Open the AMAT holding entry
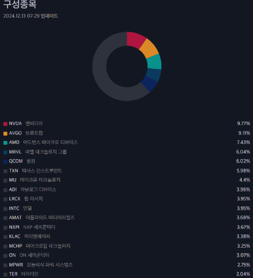Viewport: 253px width, 278px height. (126, 218)
